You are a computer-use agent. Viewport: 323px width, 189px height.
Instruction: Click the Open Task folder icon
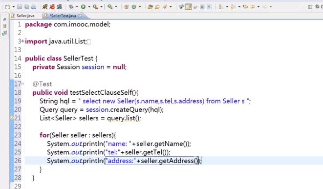point(157,7)
